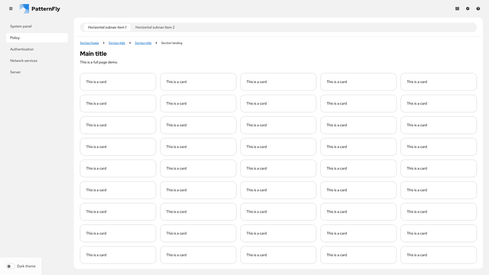The image size is (489, 275).
Task: Select Policy in sidebar navigation
Action: pos(15,38)
